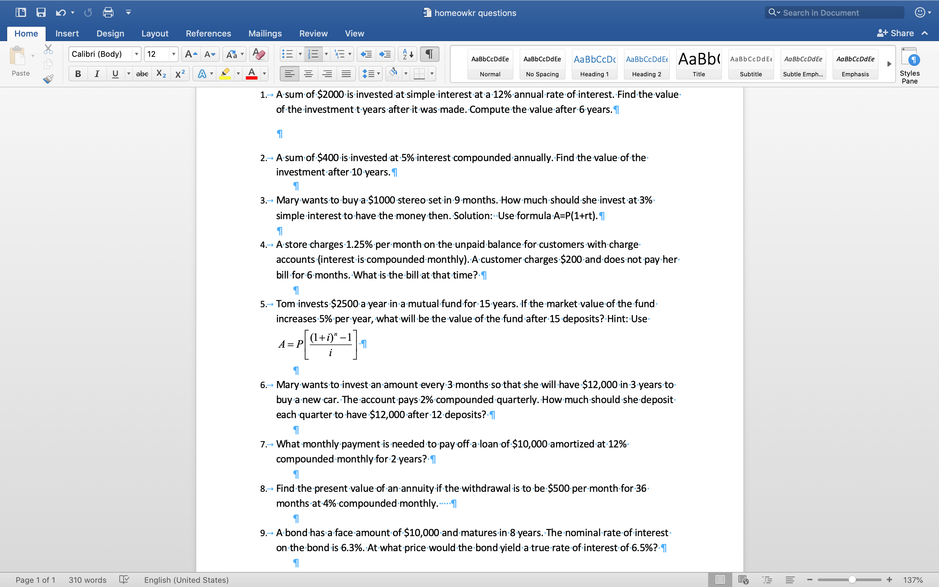Toggle justify alignment
This screenshot has height=587, width=939.
347,73
